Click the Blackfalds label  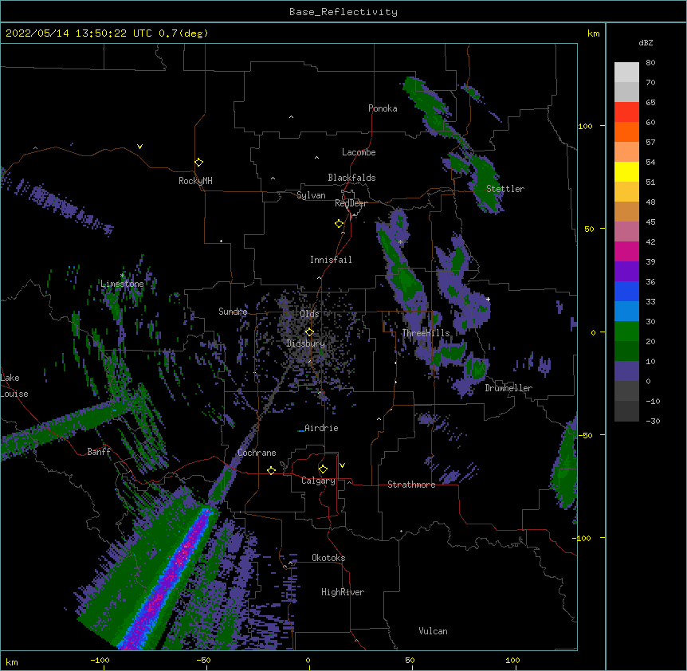351,178
